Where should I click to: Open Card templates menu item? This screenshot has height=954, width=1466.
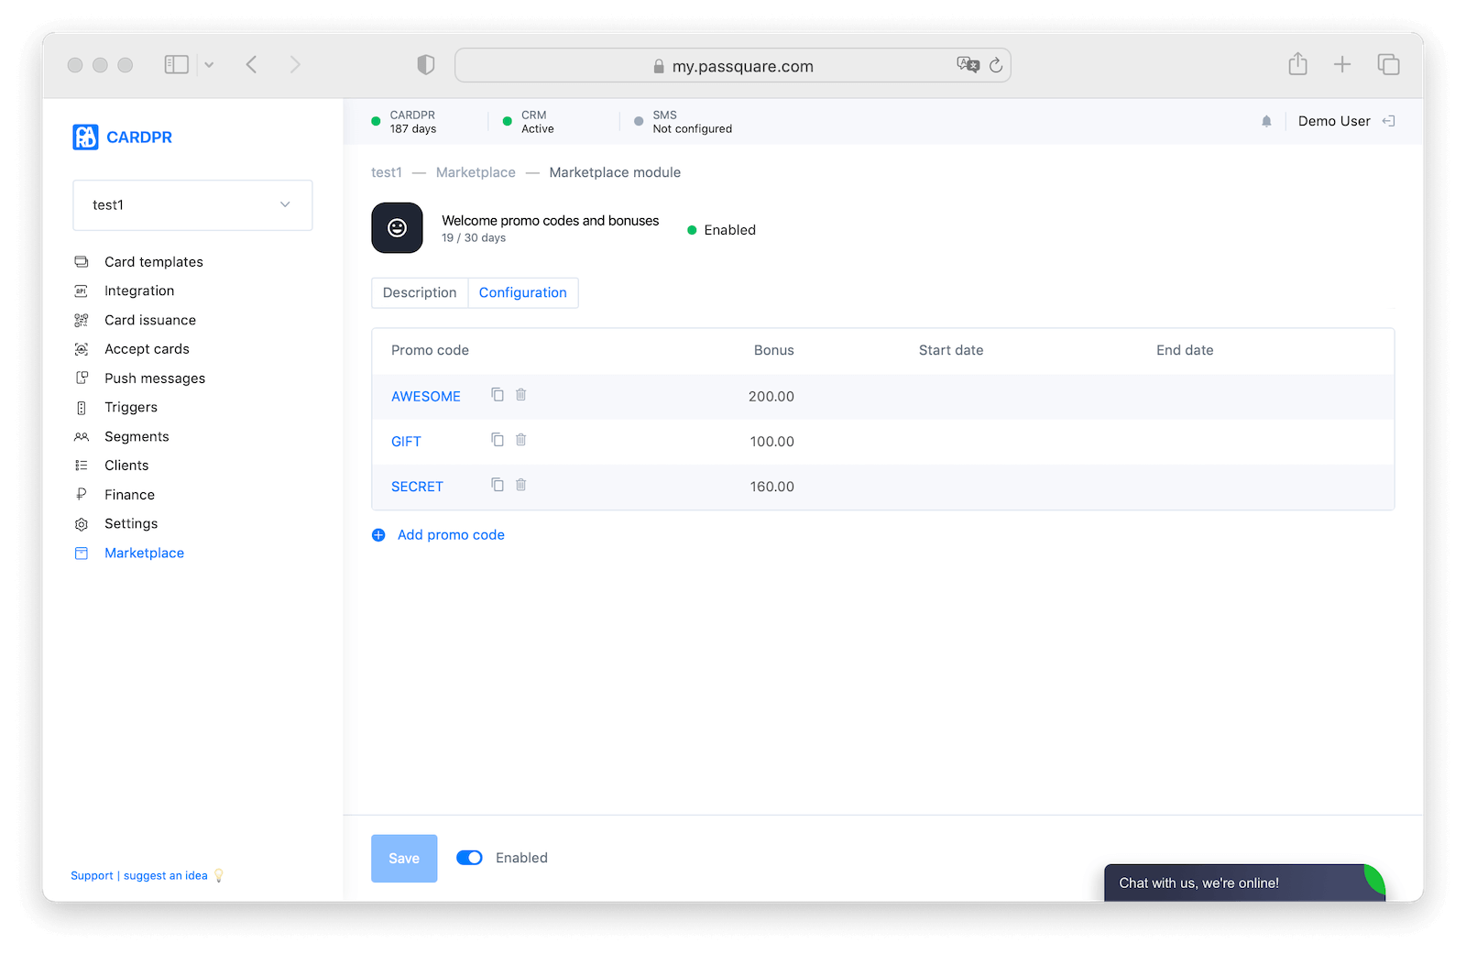tap(154, 262)
